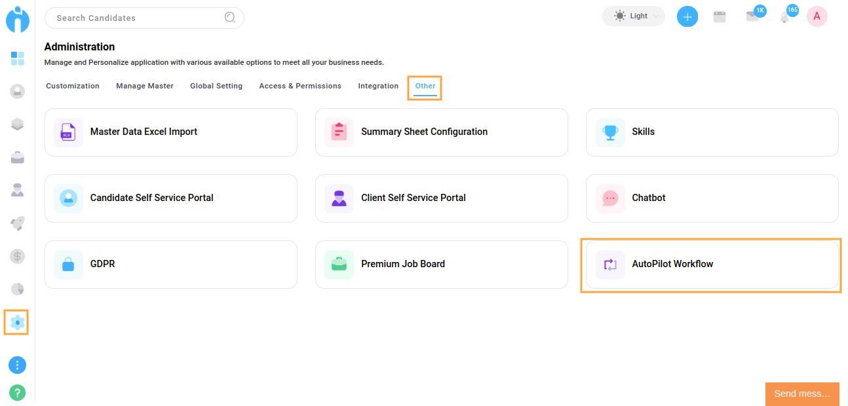Select the Access & Permissions tab
Viewport: 848px width, 406px height.
click(x=300, y=86)
